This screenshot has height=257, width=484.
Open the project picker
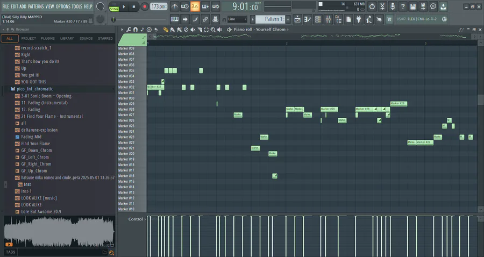tap(348, 19)
